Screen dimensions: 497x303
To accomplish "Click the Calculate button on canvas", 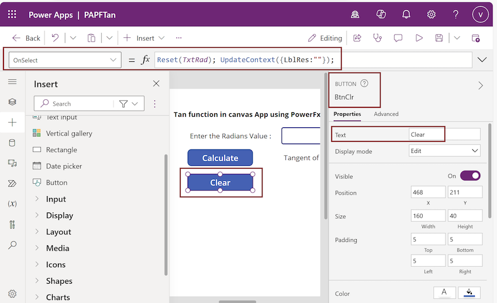I will point(220,158).
